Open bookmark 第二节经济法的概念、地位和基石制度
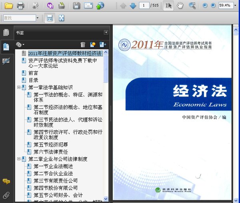Viewport: 240px width, 203px height. [x=68, y=110]
